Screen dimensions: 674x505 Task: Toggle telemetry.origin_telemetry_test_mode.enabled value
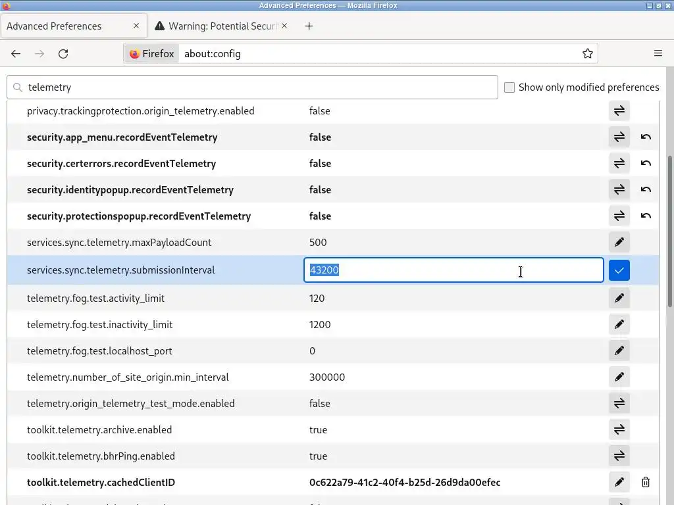(x=619, y=403)
